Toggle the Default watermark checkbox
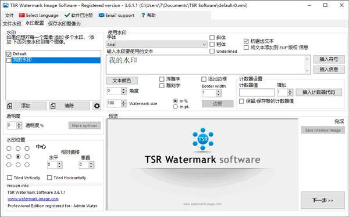This screenshot has width=349, height=217. (9, 54)
